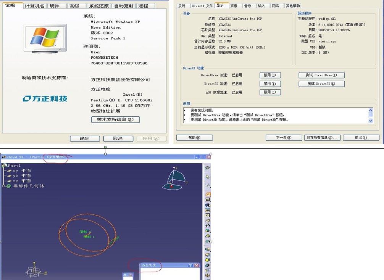This screenshot has height=280, width=384.
Task: Select the Shell tool in CATIA toolbar
Action: pos(207,265)
